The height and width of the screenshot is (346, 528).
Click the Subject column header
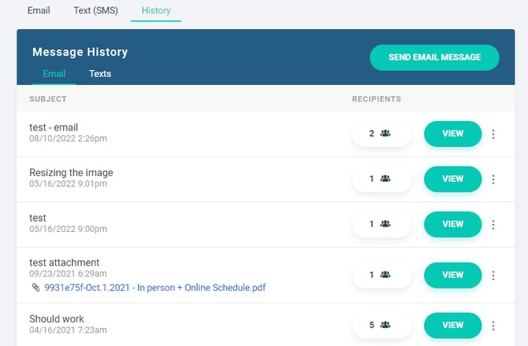(x=48, y=99)
